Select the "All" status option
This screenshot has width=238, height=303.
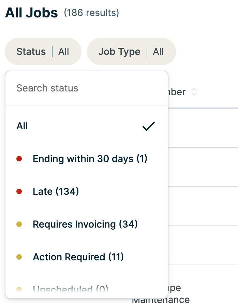click(22, 126)
